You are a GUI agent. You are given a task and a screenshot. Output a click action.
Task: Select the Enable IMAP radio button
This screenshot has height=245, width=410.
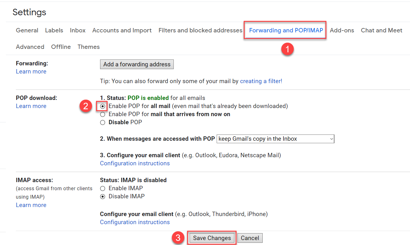103,188
